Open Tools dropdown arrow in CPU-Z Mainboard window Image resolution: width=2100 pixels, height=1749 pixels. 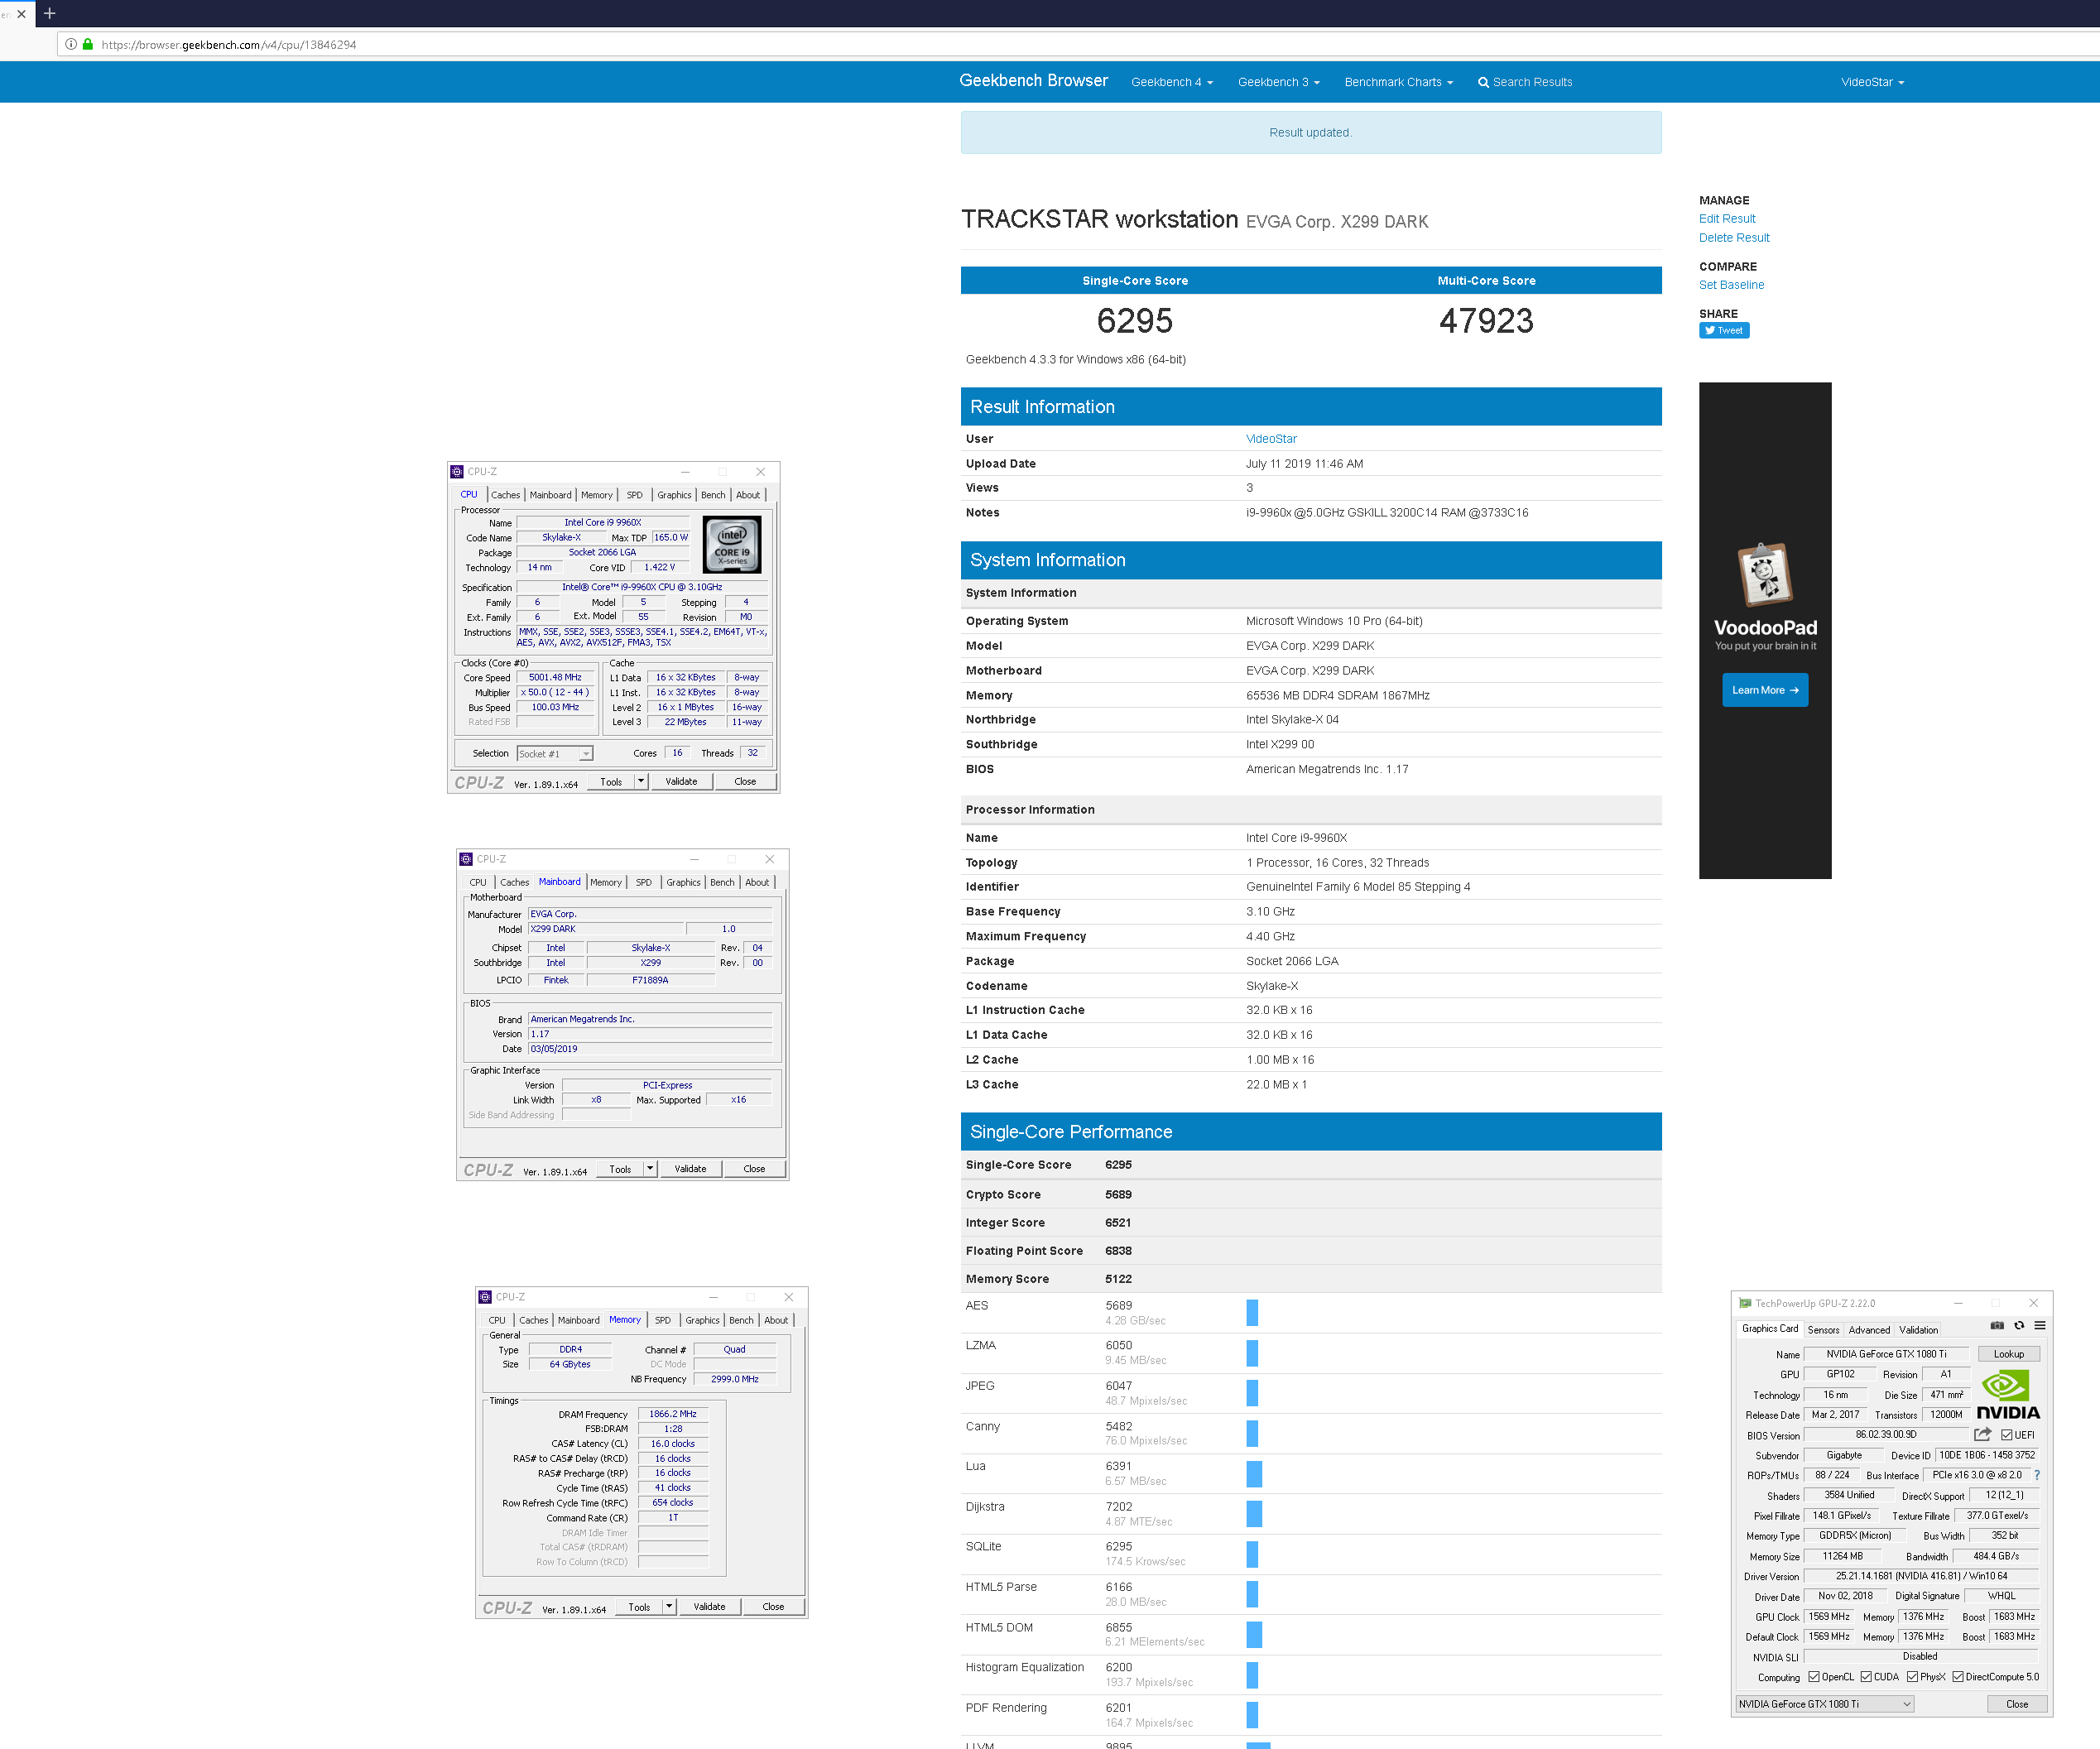(x=650, y=1168)
